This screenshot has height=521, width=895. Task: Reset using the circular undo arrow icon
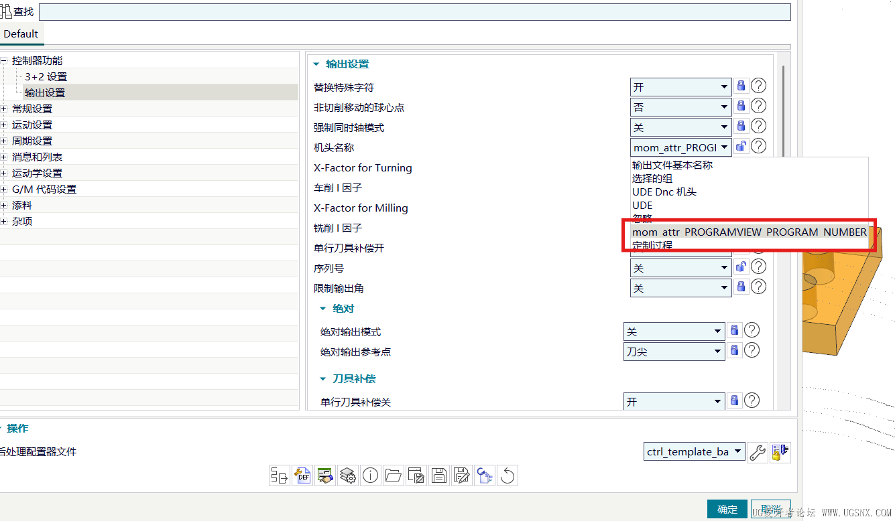click(x=508, y=475)
